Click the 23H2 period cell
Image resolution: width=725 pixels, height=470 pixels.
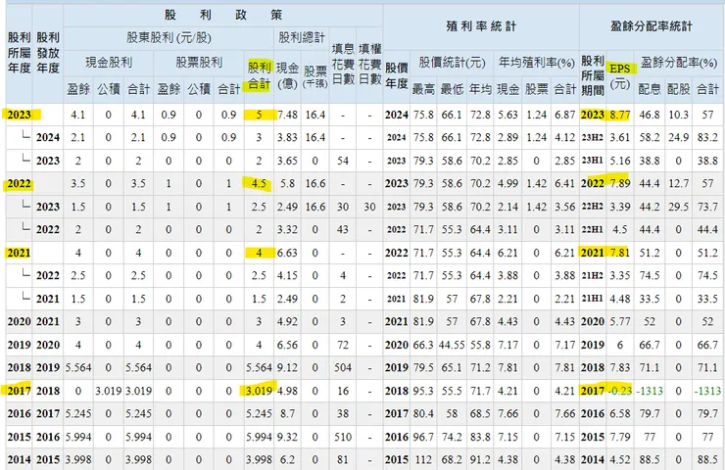(593, 137)
